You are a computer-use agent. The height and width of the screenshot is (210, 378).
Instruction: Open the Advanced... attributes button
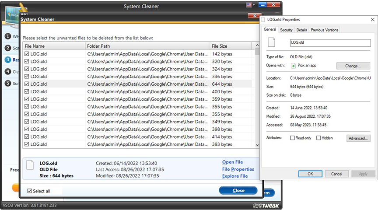point(358,138)
